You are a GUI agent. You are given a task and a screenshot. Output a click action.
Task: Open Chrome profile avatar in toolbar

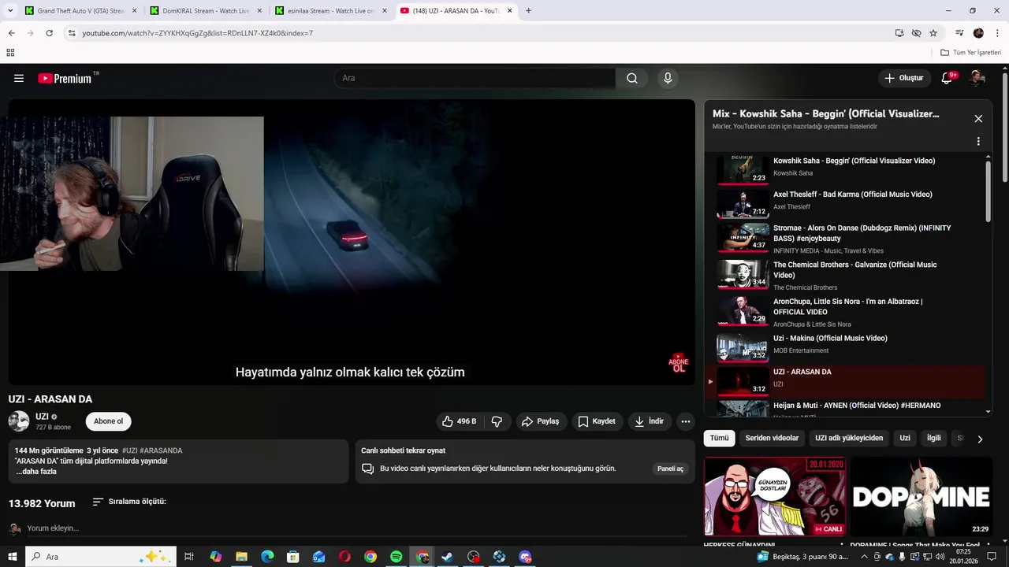[978, 33]
